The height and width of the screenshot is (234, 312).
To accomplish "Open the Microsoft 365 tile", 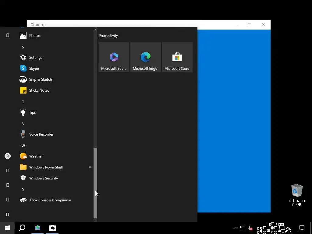I will pos(114,57).
